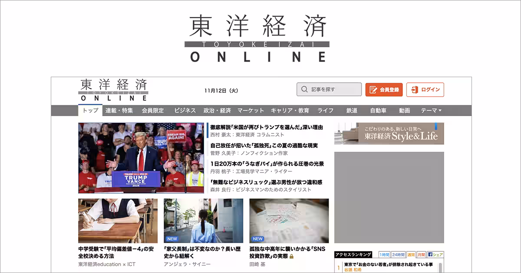Open the うなぎパイ factory article link
This screenshot has height=273, width=521.
[x=268, y=163]
